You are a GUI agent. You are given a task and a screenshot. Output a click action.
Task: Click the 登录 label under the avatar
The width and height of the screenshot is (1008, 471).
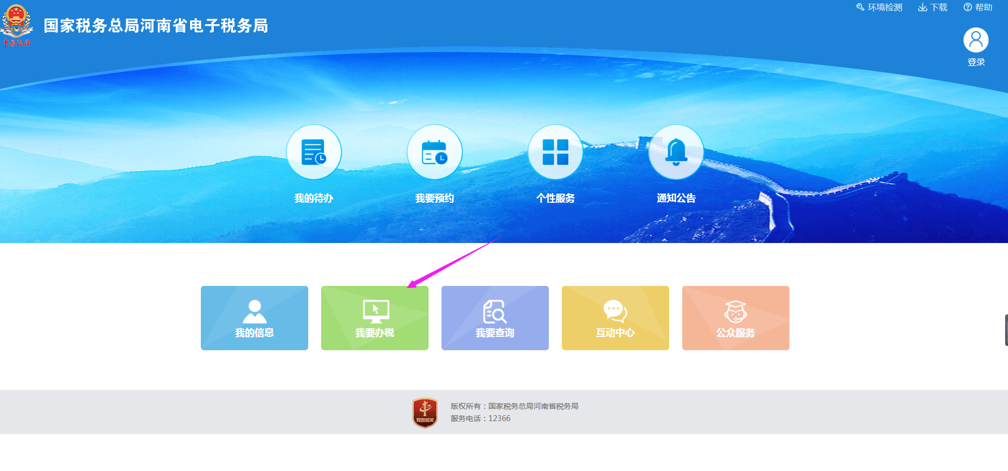pos(976,62)
